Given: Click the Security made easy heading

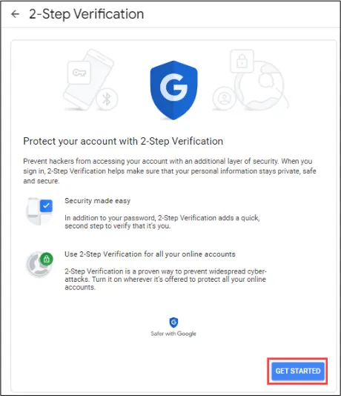Looking at the screenshot, I should (x=98, y=201).
